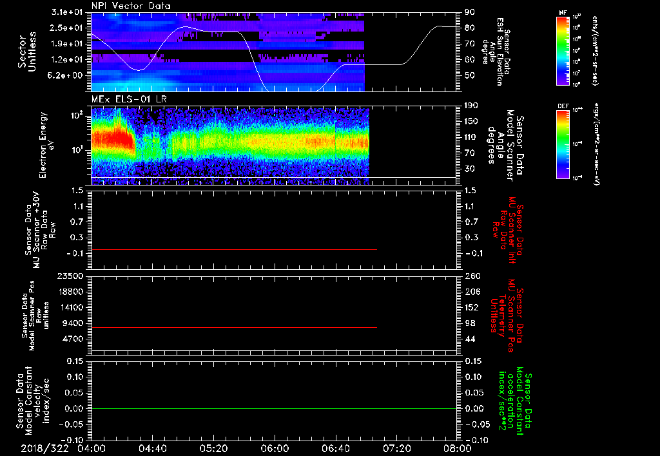Click the "152" telemetry axis tick

[x=472, y=307]
